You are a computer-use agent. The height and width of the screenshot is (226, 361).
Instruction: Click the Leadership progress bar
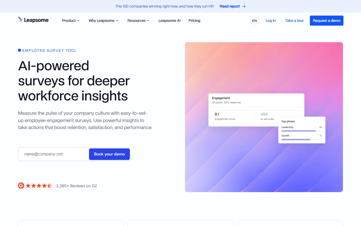[x=302, y=131]
